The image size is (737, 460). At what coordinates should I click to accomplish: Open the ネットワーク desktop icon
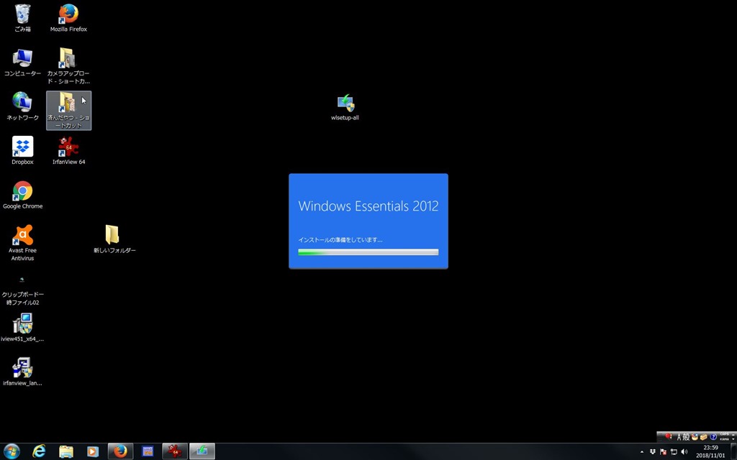point(22,104)
